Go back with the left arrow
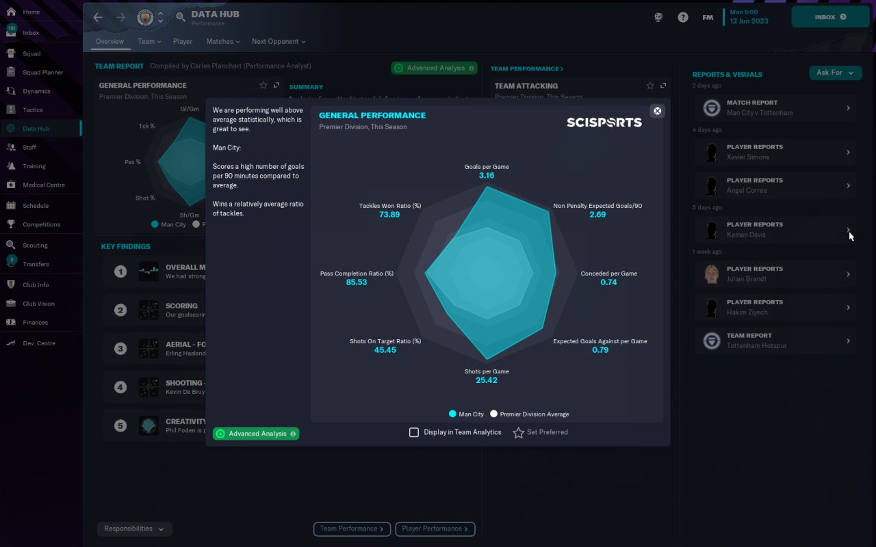The image size is (876, 547). 98,18
